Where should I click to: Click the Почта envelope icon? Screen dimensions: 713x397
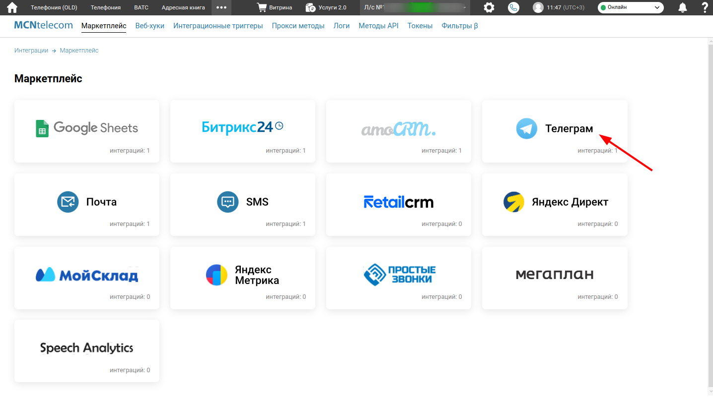tap(68, 202)
